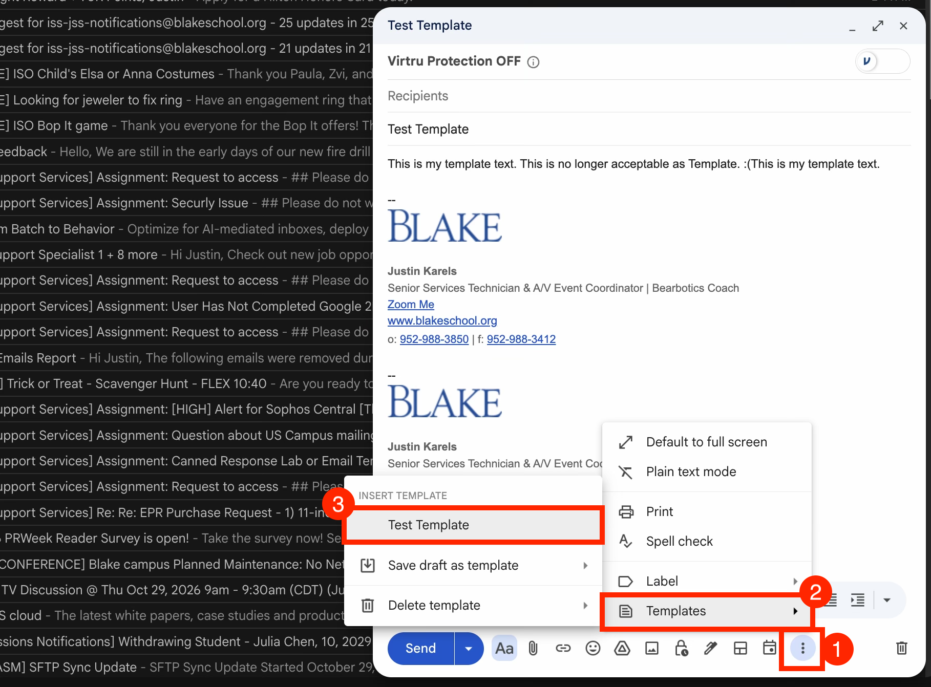Pop out compose to full screen

click(x=878, y=26)
